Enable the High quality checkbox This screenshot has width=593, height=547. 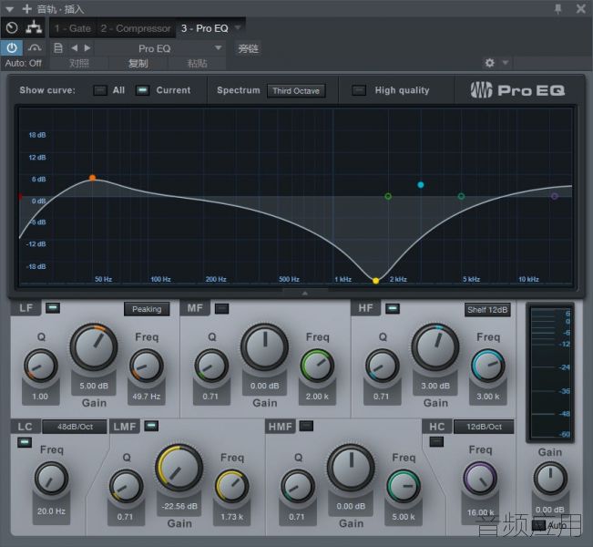[359, 90]
